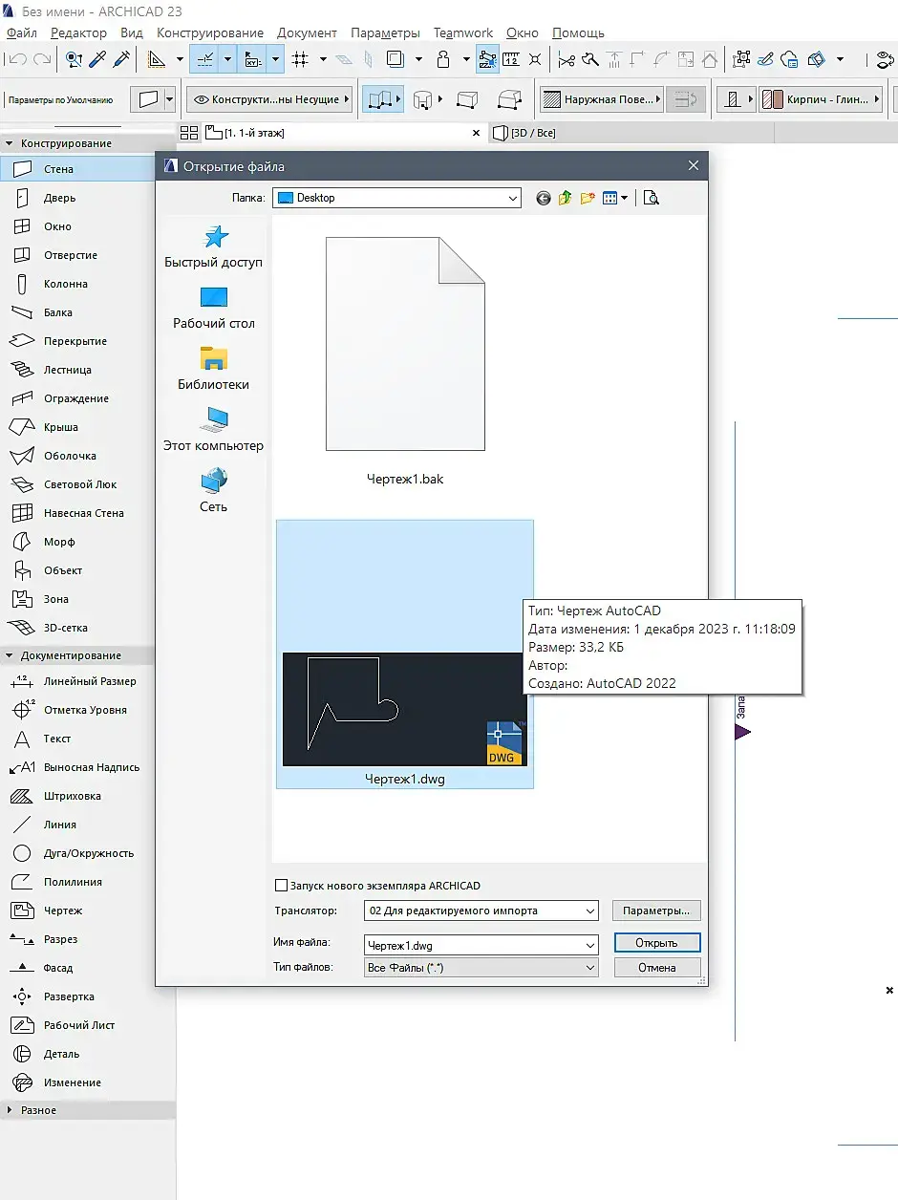Select the Зона (Zone) tool
The image size is (898, 1200).
(x=55, y=599)
